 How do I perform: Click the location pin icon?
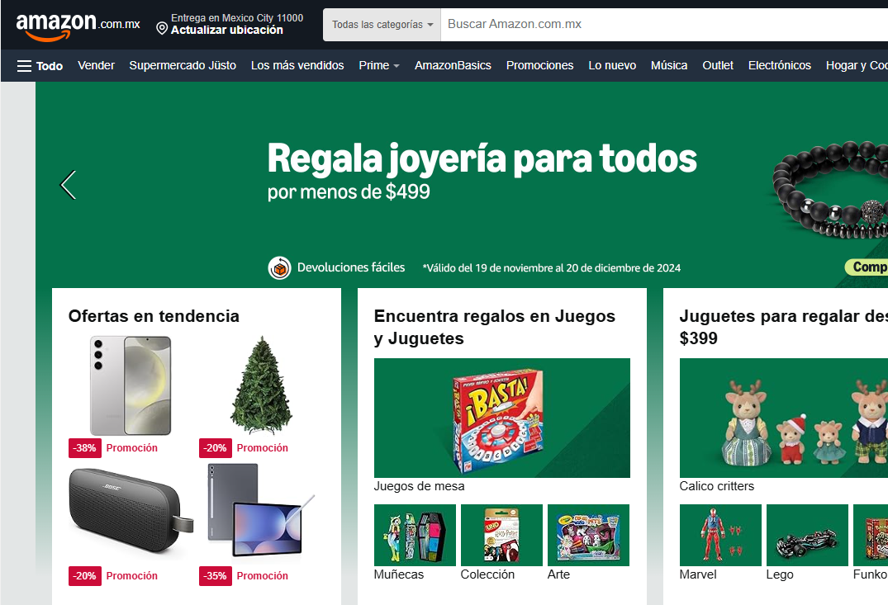point(162,28)
